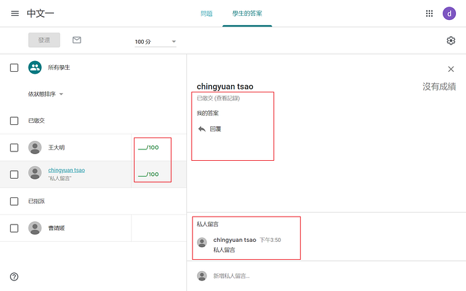Viewport: 466px width, 291px height.
Task: Open the 100 分 points dropdown
Action: coord(155,42)
